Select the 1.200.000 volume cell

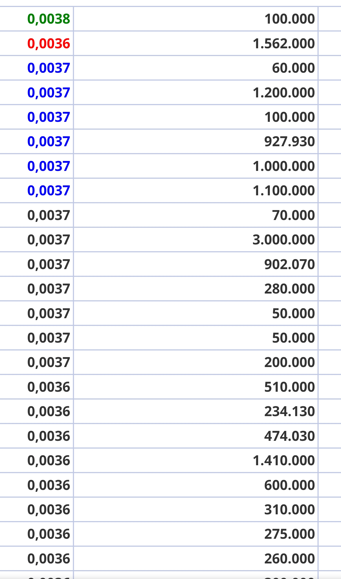196,93
